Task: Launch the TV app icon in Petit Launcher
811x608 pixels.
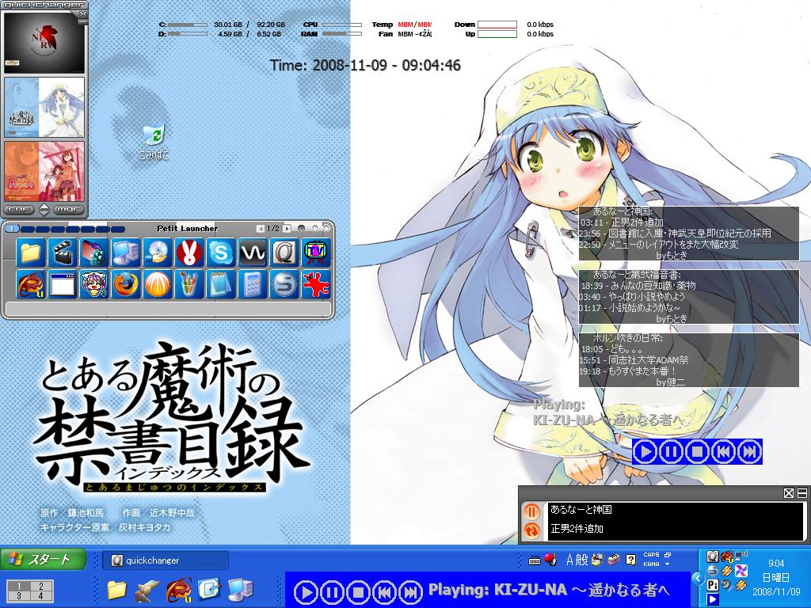Action: 316,253
